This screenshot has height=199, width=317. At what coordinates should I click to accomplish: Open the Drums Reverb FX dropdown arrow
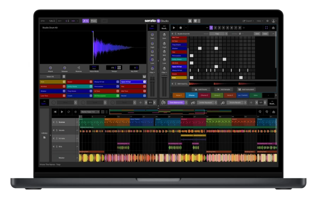[x=245, y=103]
